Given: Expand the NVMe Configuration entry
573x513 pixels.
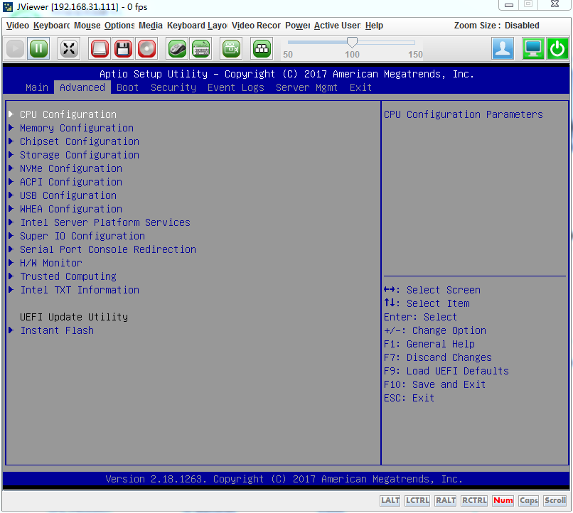Looking at the screenshot, I should (70, 168).
